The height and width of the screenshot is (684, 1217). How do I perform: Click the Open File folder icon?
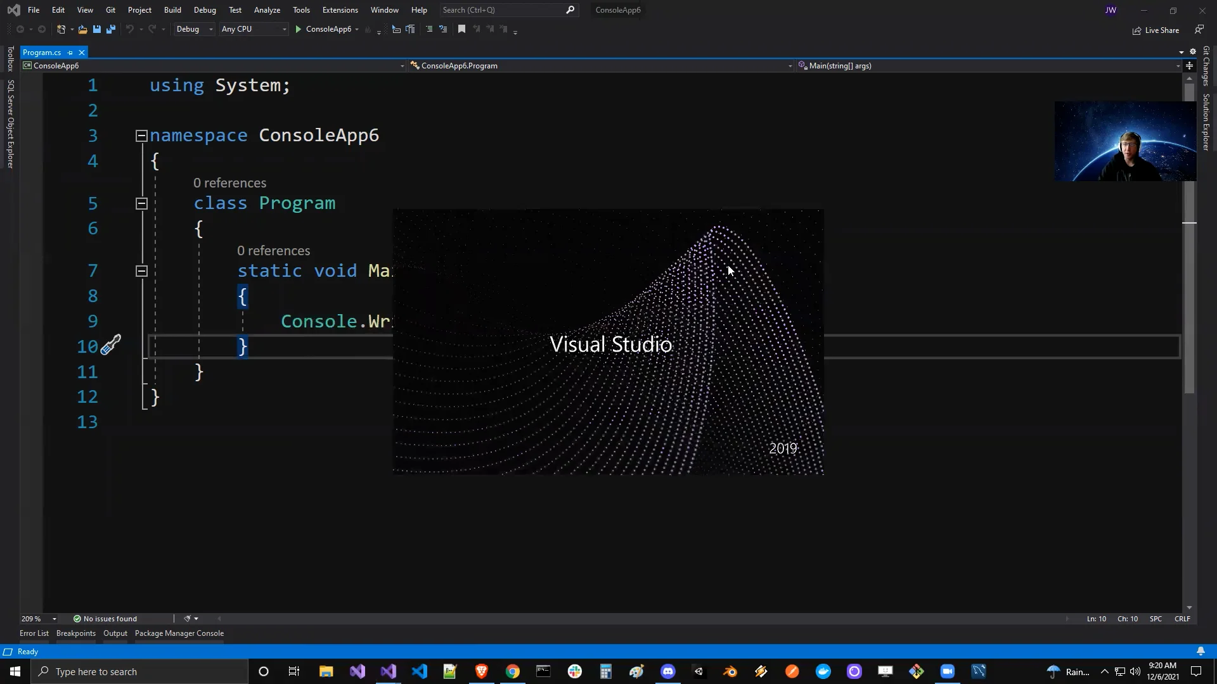82,29
